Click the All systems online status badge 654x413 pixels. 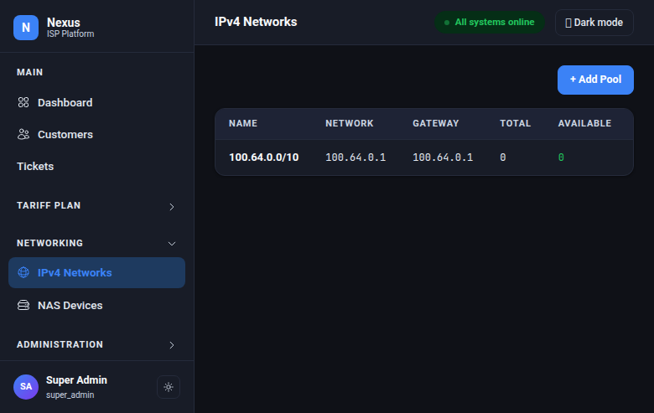tap(490, 22)
